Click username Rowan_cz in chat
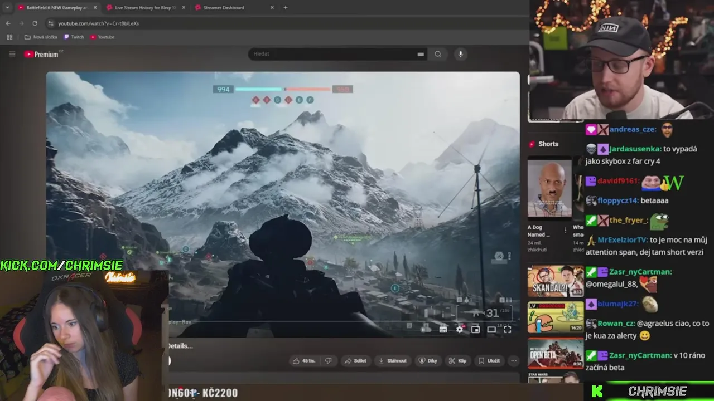The width and height of the screenshot is (714, 401). [615, 324]
